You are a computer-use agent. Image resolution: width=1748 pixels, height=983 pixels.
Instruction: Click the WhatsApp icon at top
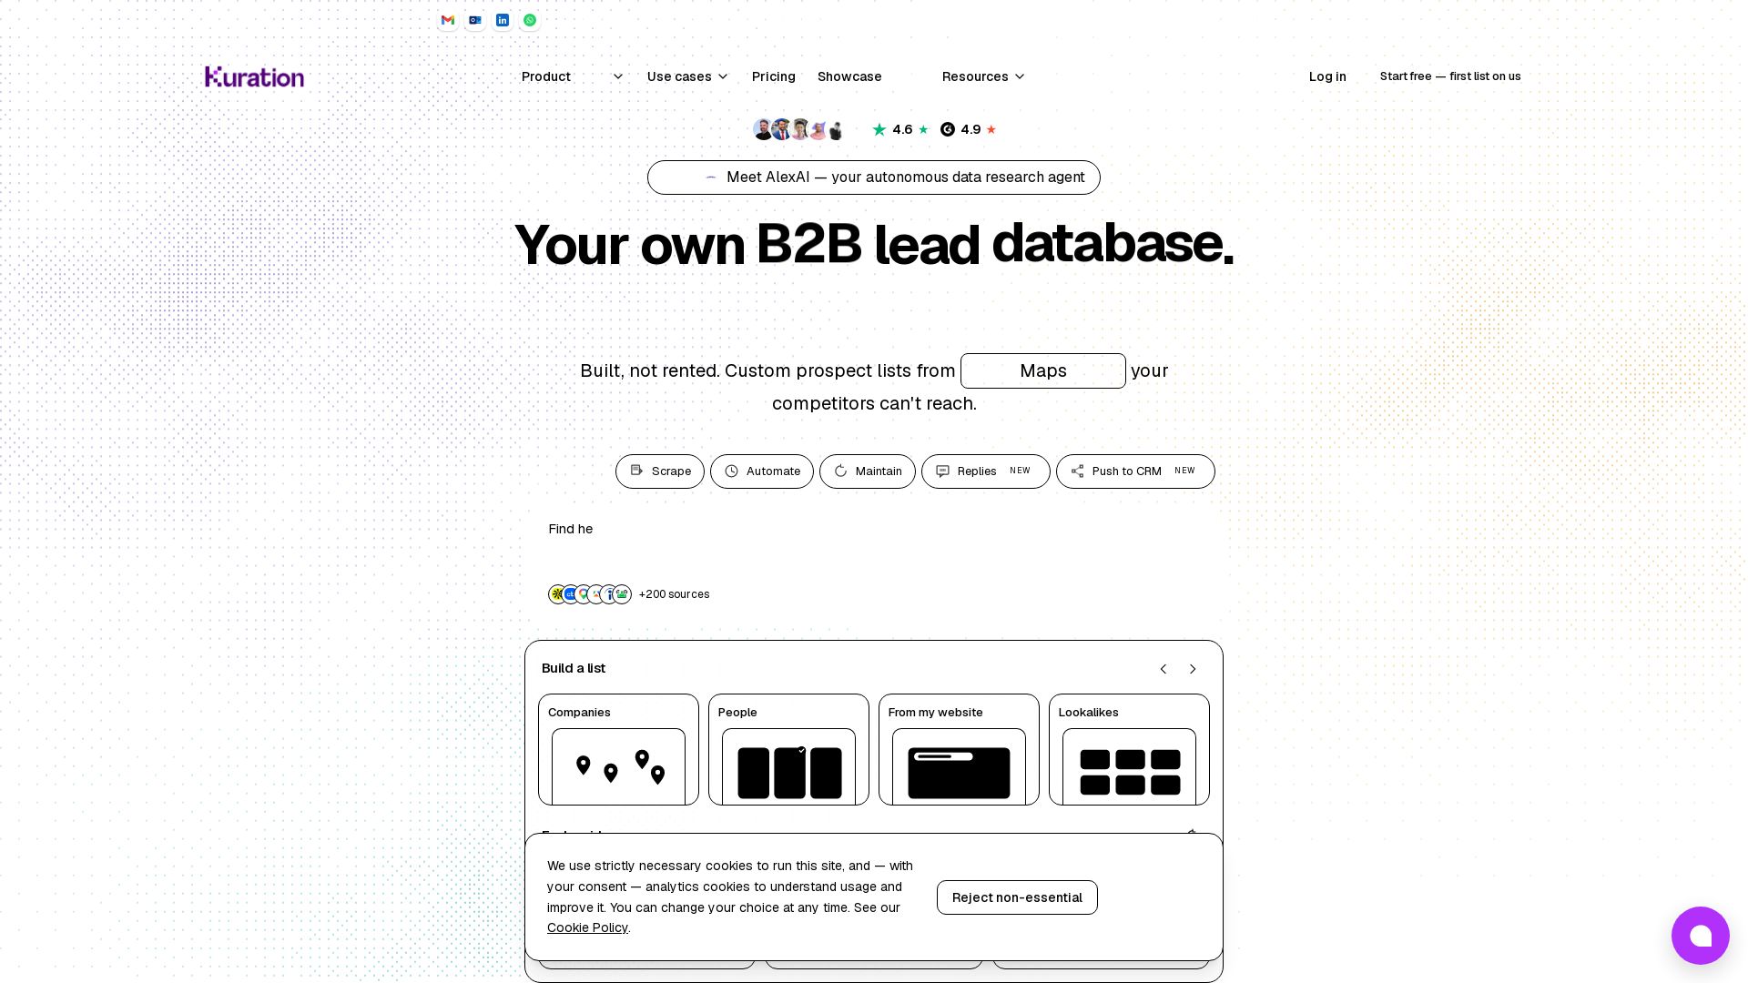point(530,20)
